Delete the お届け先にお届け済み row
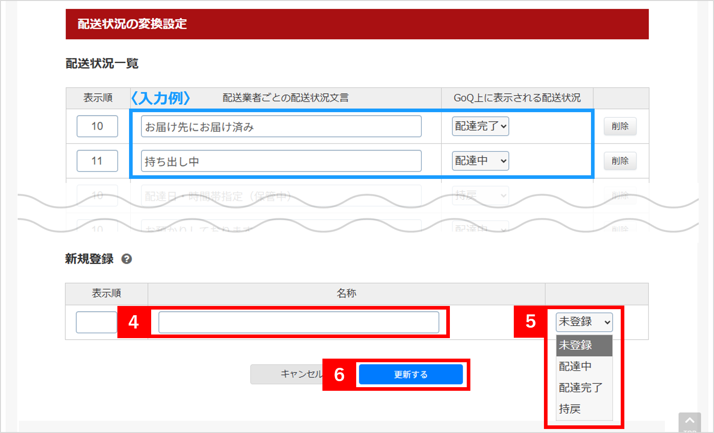Image resolution: width=714 pixels, height=433 pixels. pos(620,126)
